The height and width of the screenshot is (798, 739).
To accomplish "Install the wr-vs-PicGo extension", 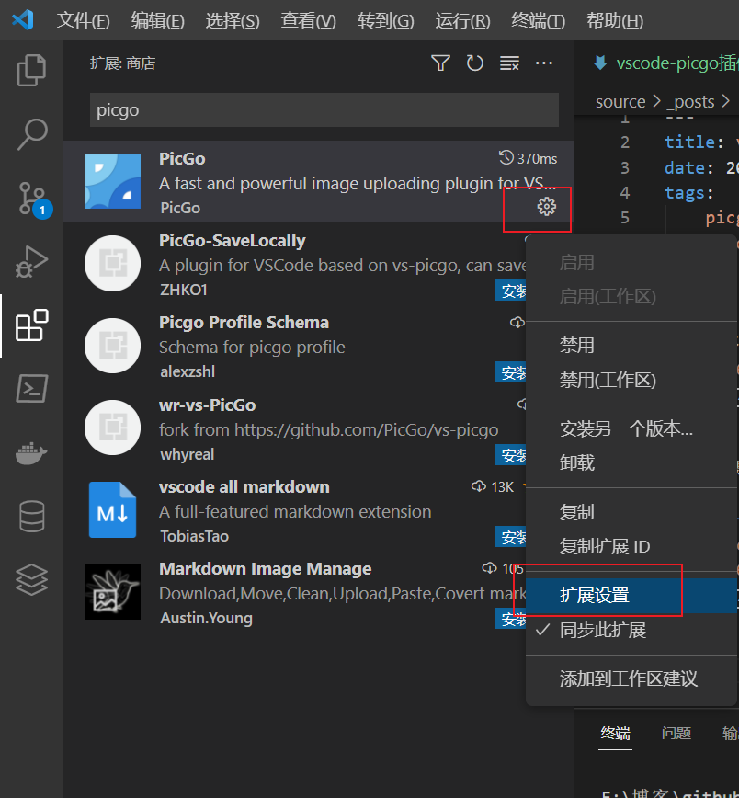I will [x=511, y=455].
